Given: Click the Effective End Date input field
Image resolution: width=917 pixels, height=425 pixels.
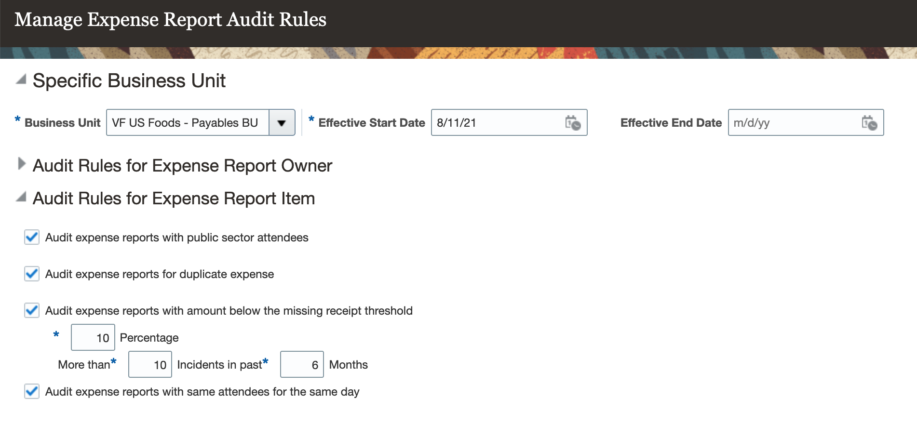Looking at the screenshot, I should click(794, 123).
